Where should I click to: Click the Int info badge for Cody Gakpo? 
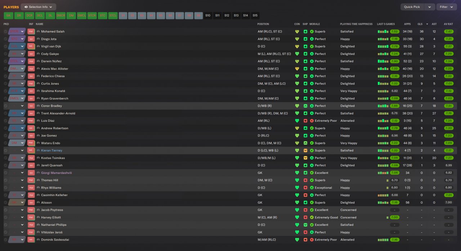pyautogui.click(x=31, y=54)
